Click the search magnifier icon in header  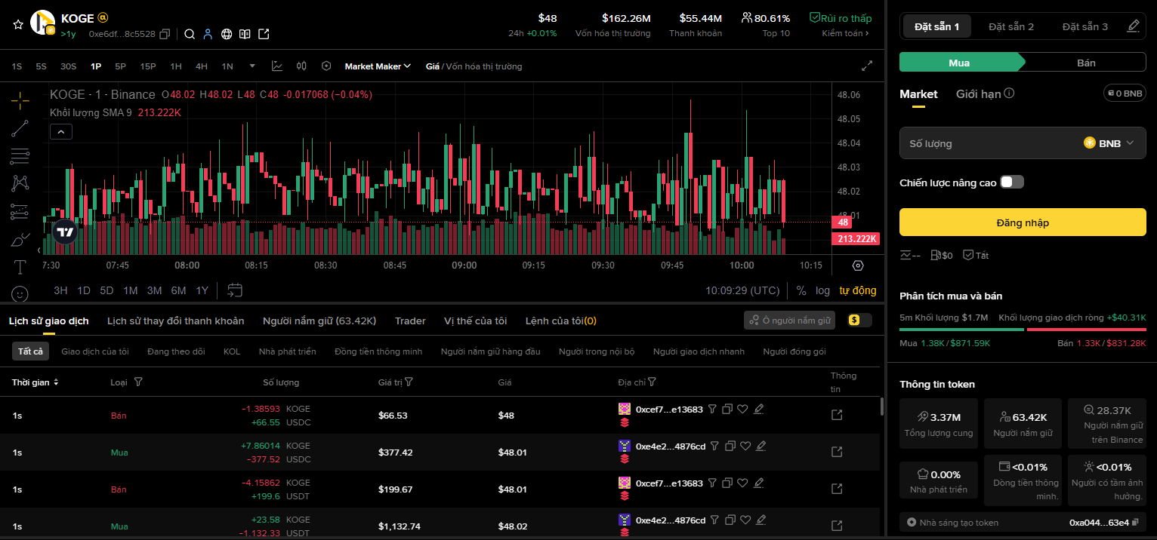coord(190,34)
